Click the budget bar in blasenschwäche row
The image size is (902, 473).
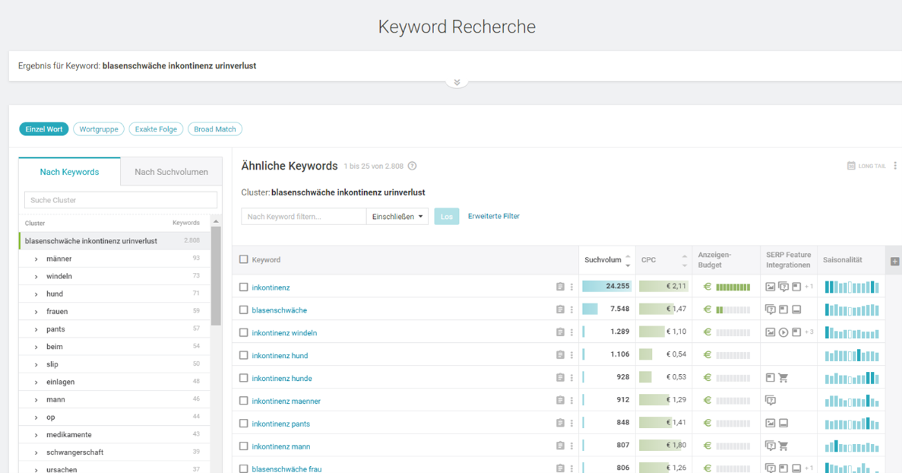coord(733,310)
